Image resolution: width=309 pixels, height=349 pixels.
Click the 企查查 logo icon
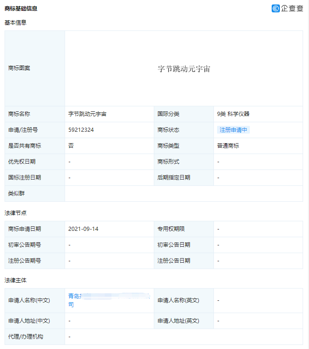point(276,8)
